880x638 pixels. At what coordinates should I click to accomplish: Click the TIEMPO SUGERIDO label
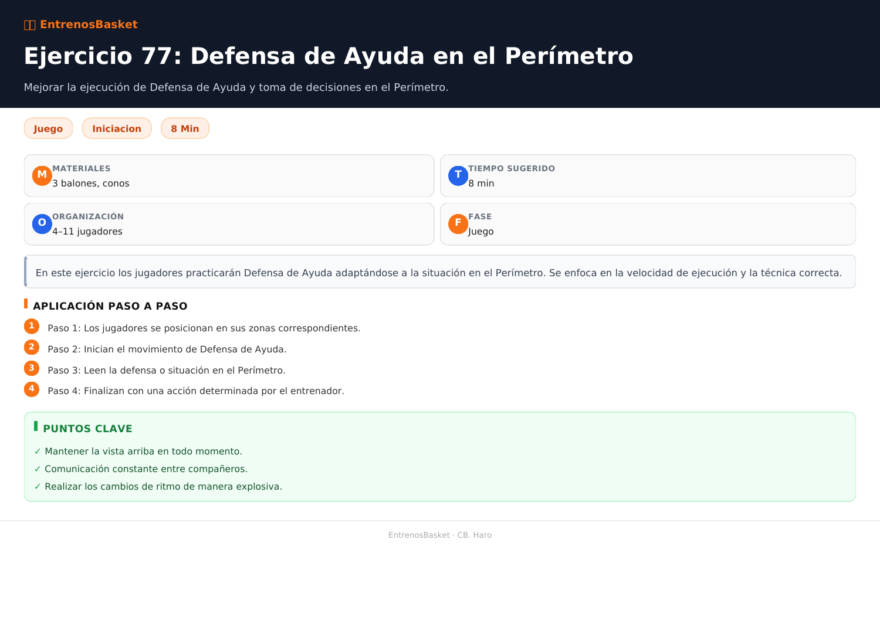[512, 168]
